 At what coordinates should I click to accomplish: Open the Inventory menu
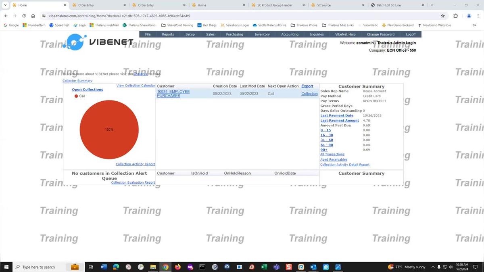pyautogui.click(x=262, y=34)
